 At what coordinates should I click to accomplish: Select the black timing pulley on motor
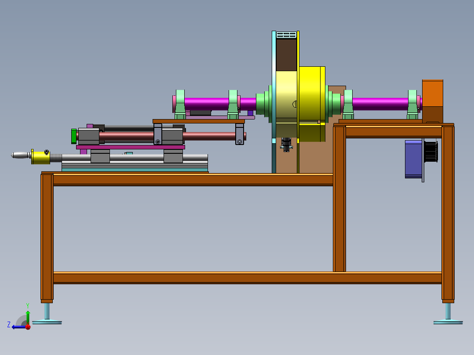coord(431,152)
